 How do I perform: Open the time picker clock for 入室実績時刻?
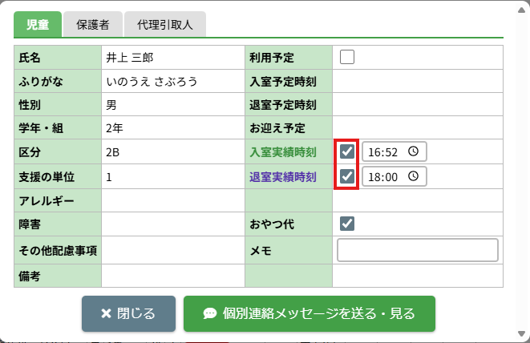[414, 151]
